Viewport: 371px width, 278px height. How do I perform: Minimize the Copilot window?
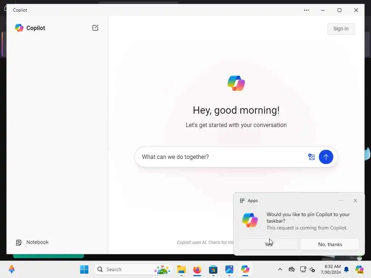click(x=323, y=10)
